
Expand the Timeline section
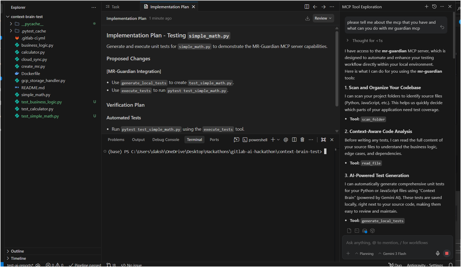tap(53, 258)
